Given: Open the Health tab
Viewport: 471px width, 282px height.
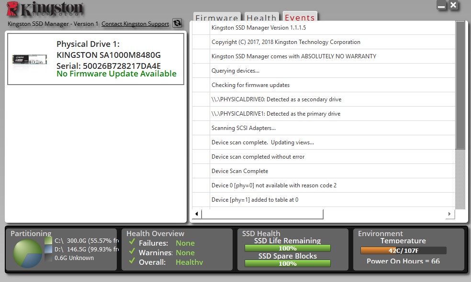Looking at the screenshot, I should (x=261, y=17).
